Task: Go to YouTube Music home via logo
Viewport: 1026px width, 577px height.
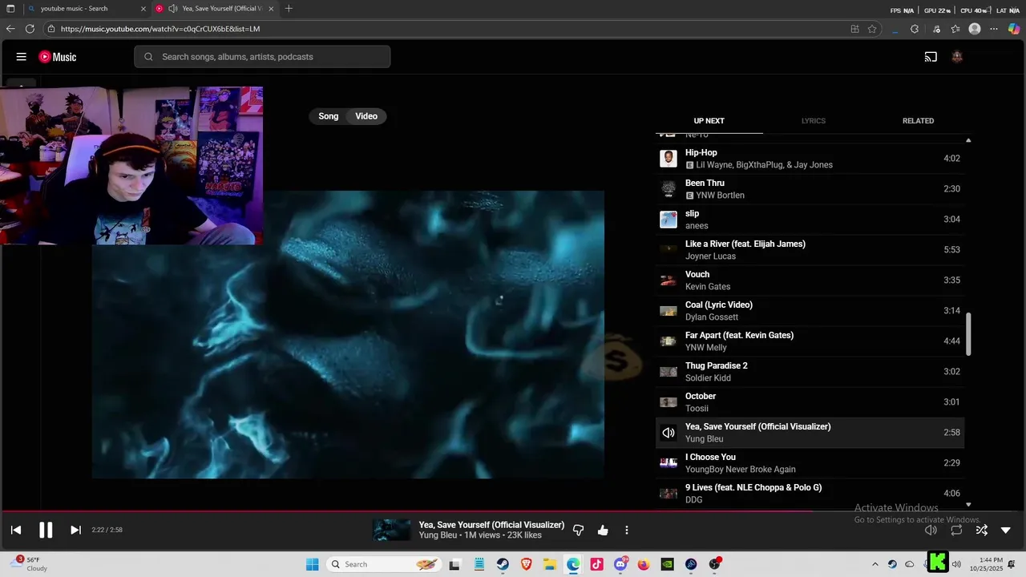Action: [x=58, y=57]
